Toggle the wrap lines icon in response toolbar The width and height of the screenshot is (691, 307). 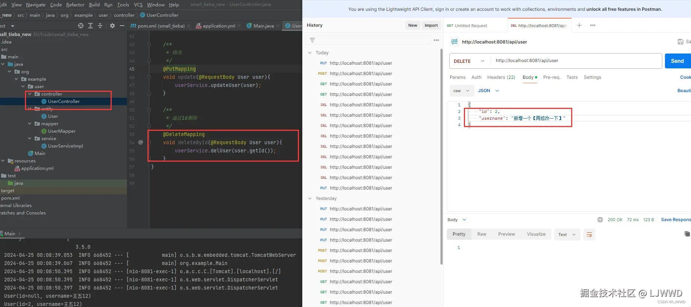(x=589, y=235)
